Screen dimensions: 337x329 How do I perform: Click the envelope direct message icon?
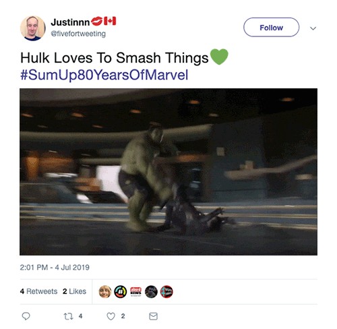pyautogui.click(x=154, y=316)
